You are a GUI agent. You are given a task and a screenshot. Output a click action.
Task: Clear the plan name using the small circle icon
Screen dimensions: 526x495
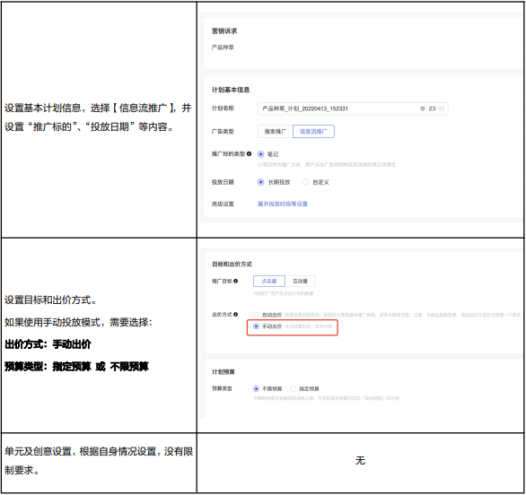tap(423, 109)
